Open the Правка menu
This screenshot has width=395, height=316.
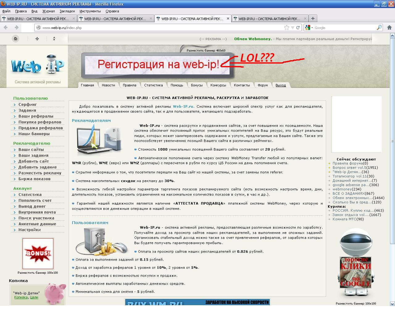(21, 11)
